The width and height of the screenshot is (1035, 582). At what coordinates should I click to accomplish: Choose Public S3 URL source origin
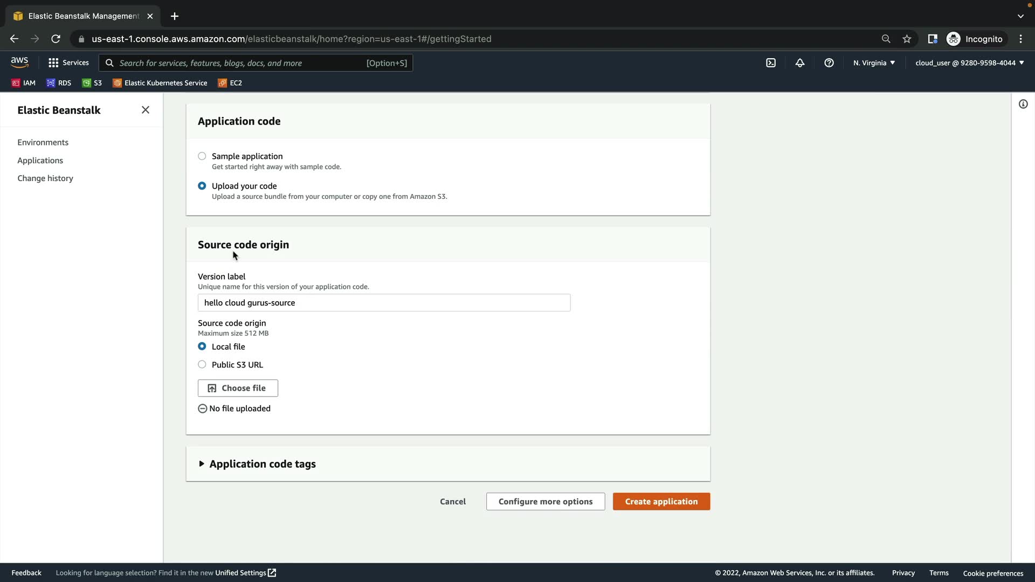202,365
